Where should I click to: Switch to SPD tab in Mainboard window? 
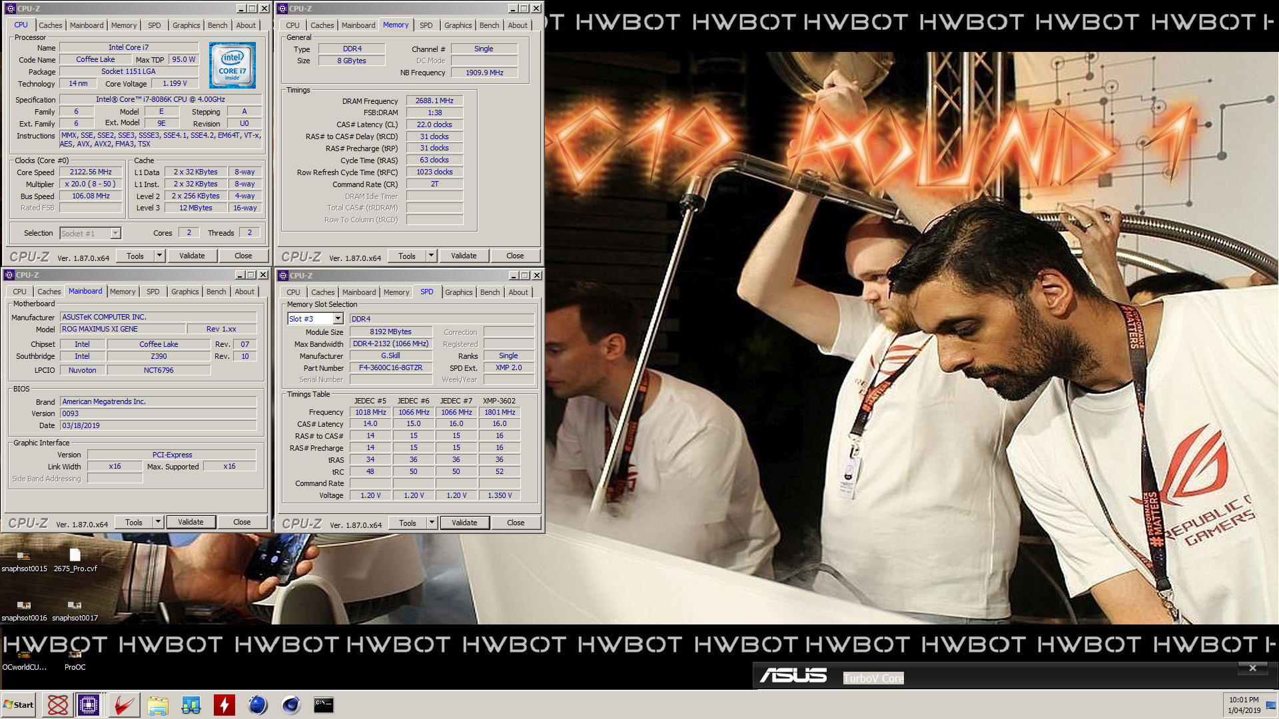[153, 292]
